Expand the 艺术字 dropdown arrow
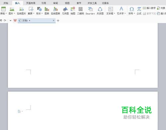This screenshot has height=130, width=166. click(x=125, y=13)
